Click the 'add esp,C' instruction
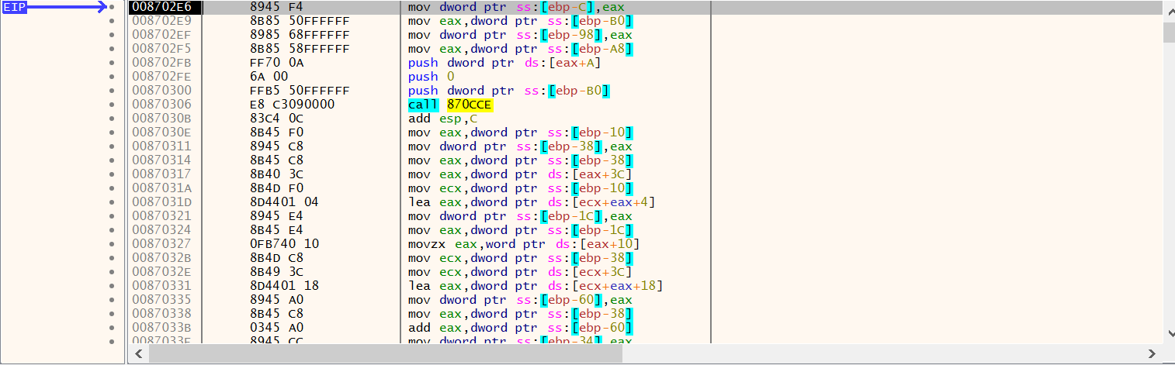The image size is (1175, 365). [442, 119]
